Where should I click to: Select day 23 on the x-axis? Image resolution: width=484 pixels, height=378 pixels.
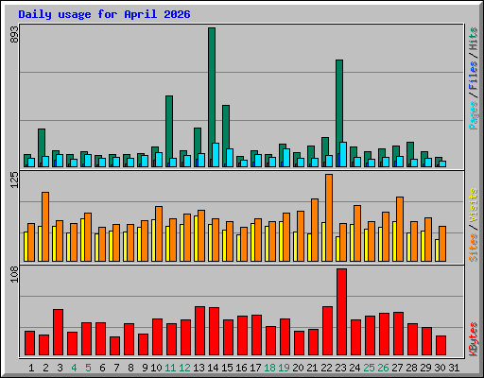click(340, 368)
